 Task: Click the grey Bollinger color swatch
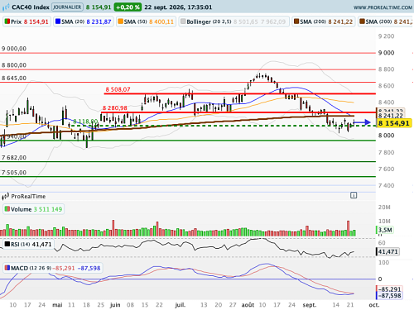point(183,21)
